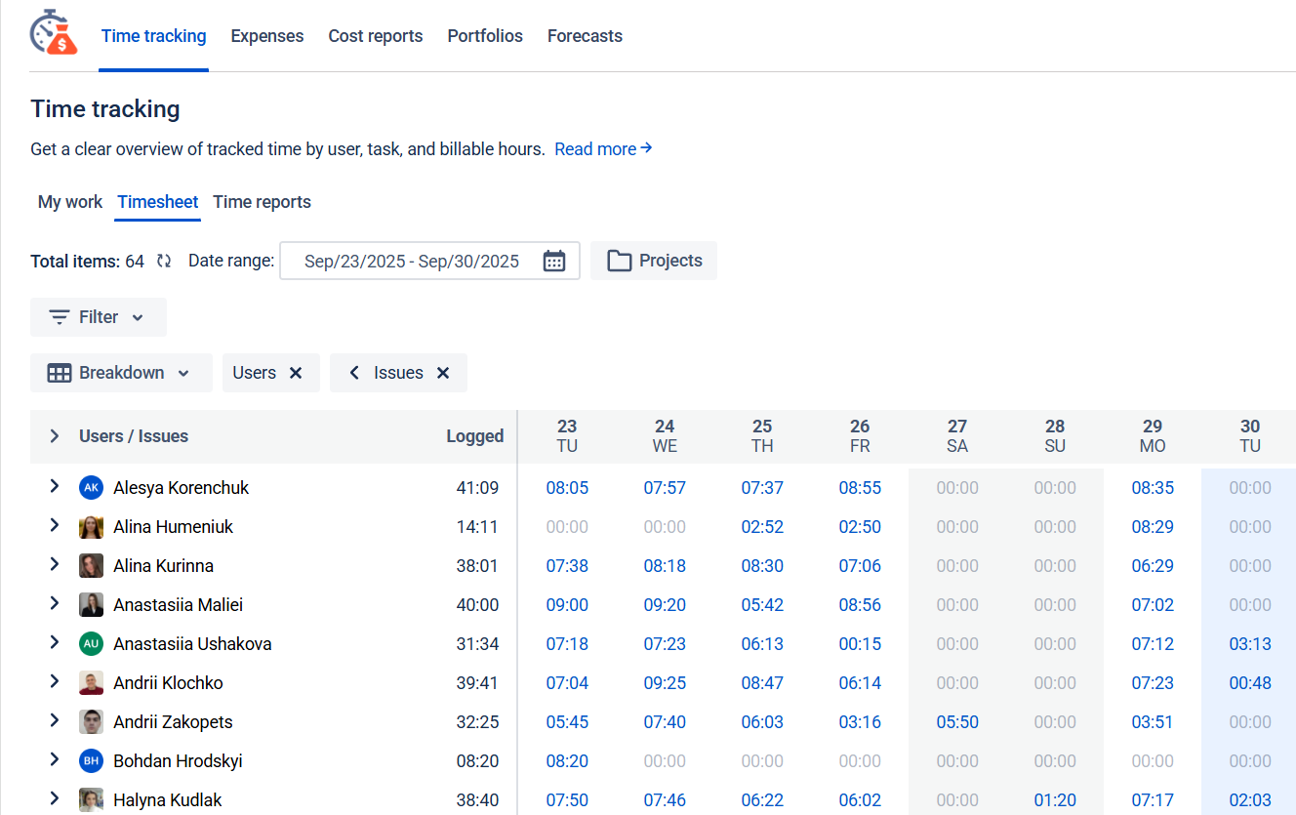Open the Breakdown dropdown

pyautogui.click(x=120, y=373)
